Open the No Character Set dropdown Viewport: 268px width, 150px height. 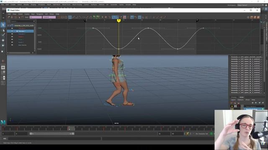click(x=202, y=134)
